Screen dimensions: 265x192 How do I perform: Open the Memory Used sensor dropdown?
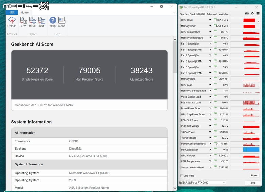point(210,79)
